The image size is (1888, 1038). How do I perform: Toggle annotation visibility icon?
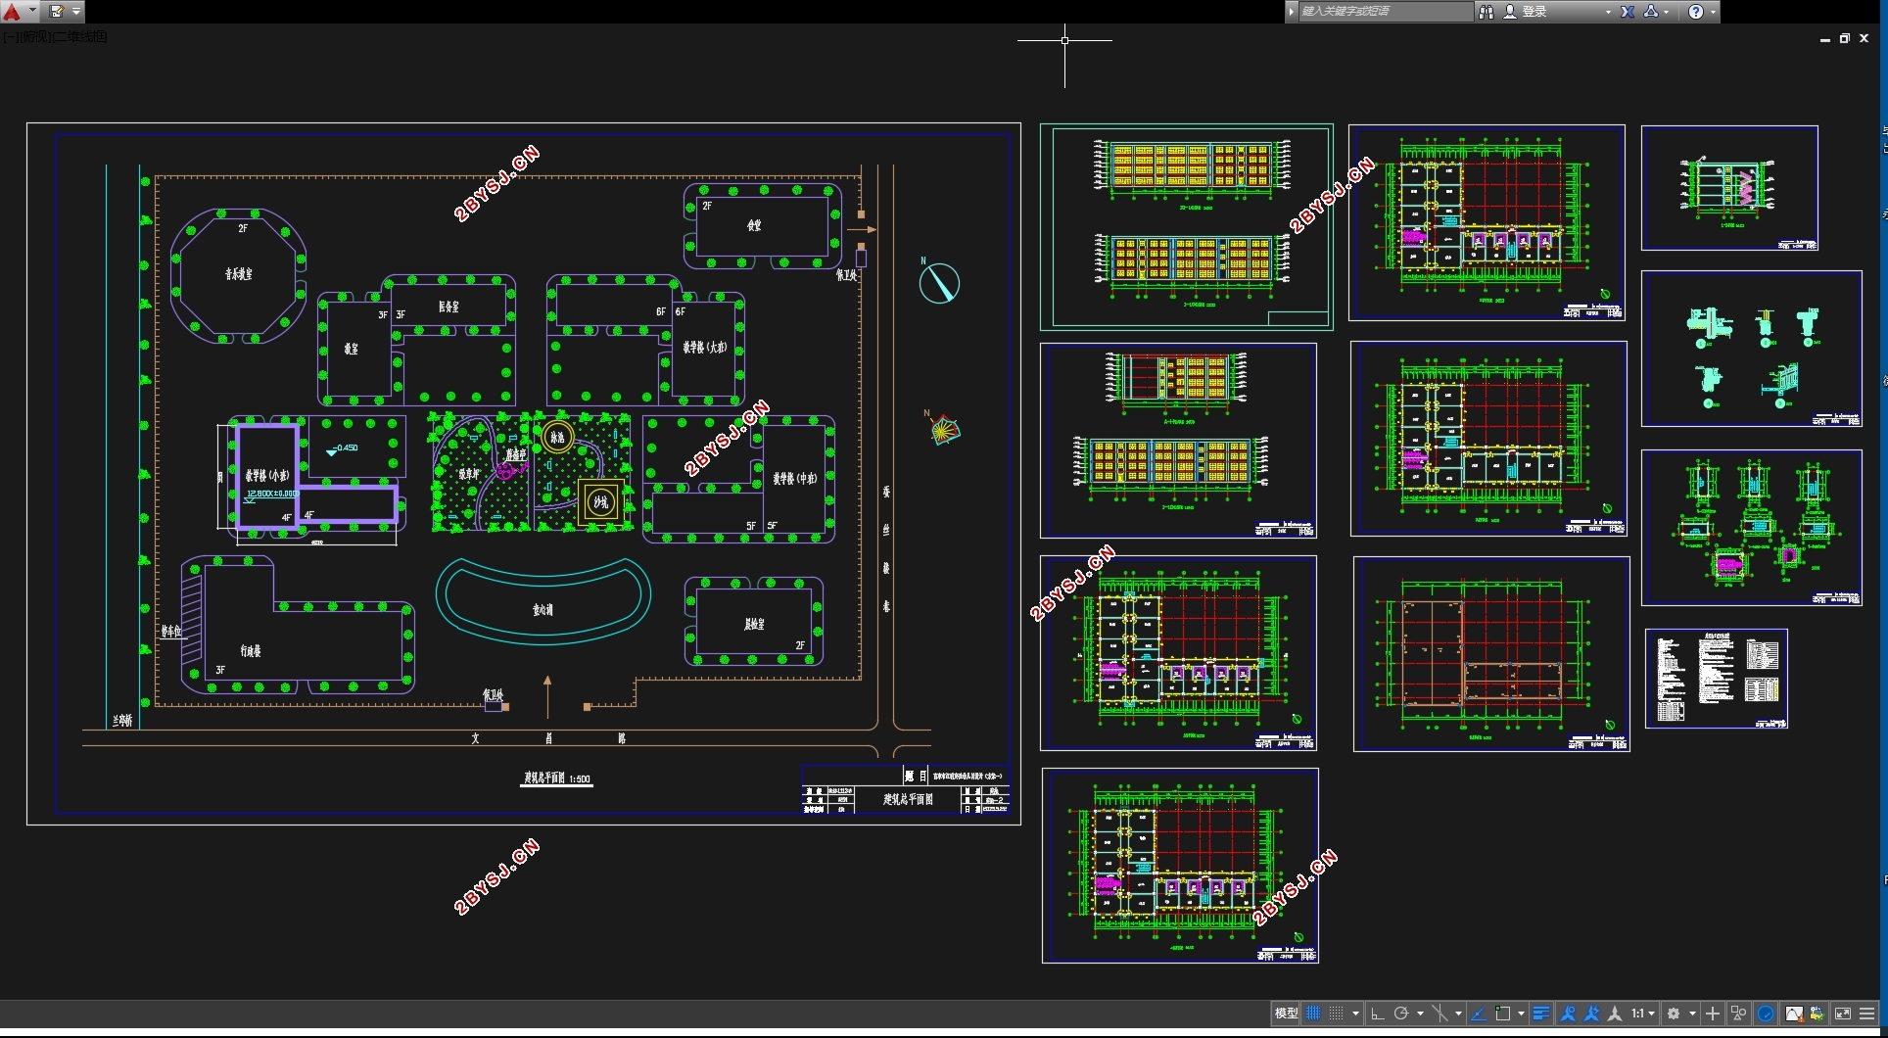click(x=1568, y=1014)
